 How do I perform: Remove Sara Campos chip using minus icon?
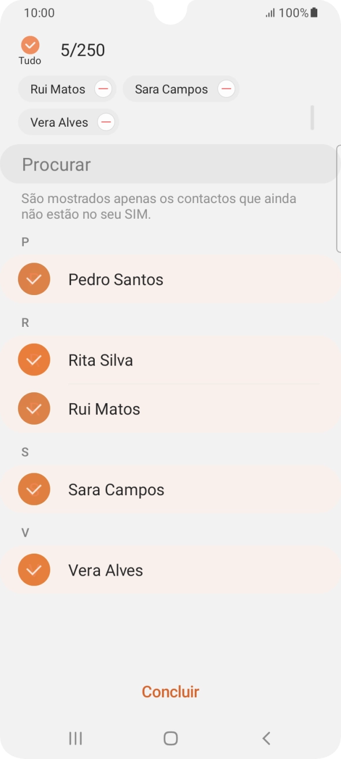pyautogui.click(x=226, y=89)
